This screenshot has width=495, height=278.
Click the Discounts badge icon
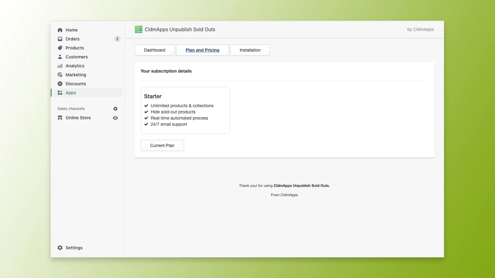[x=60, y=84]
